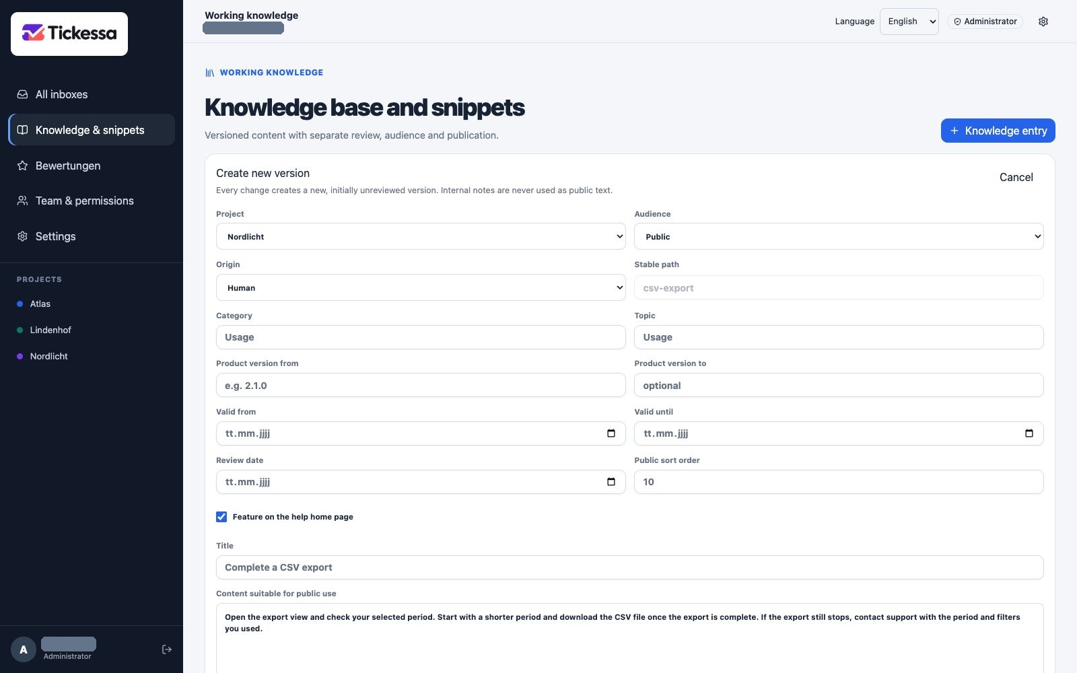Focus the Product version to field
Image resolution: width=1077 pixels, height=673 pixels.
coord(839,386)
